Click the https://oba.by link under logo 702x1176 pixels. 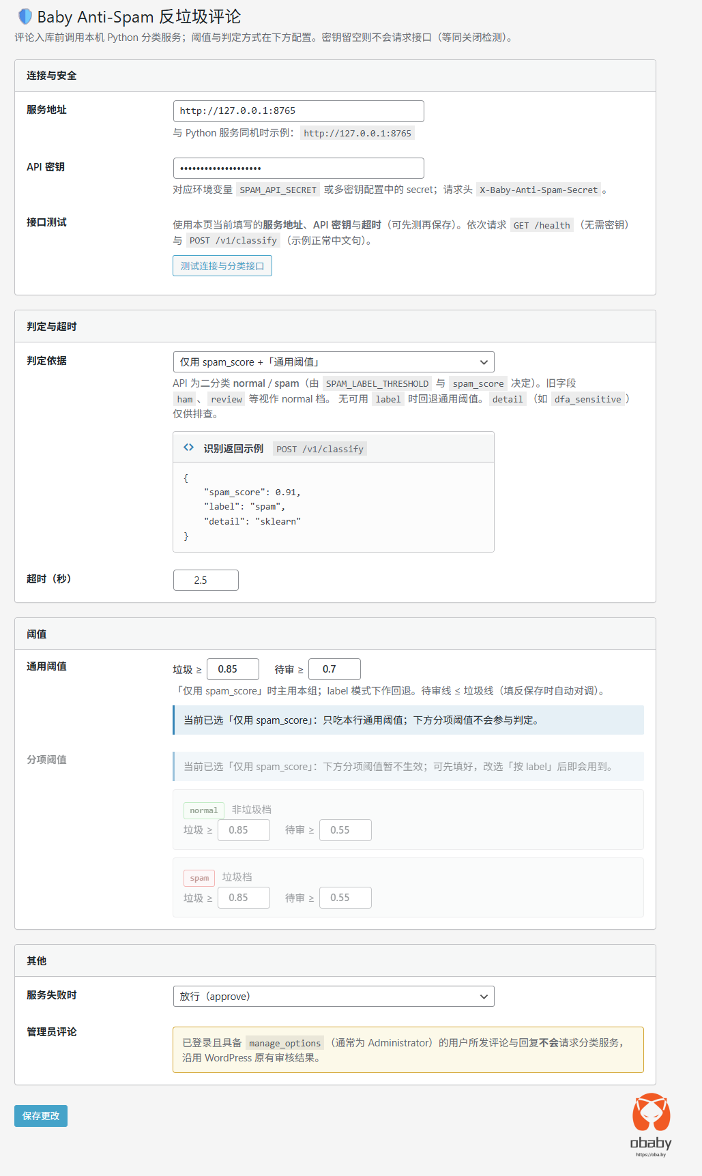650,1155
